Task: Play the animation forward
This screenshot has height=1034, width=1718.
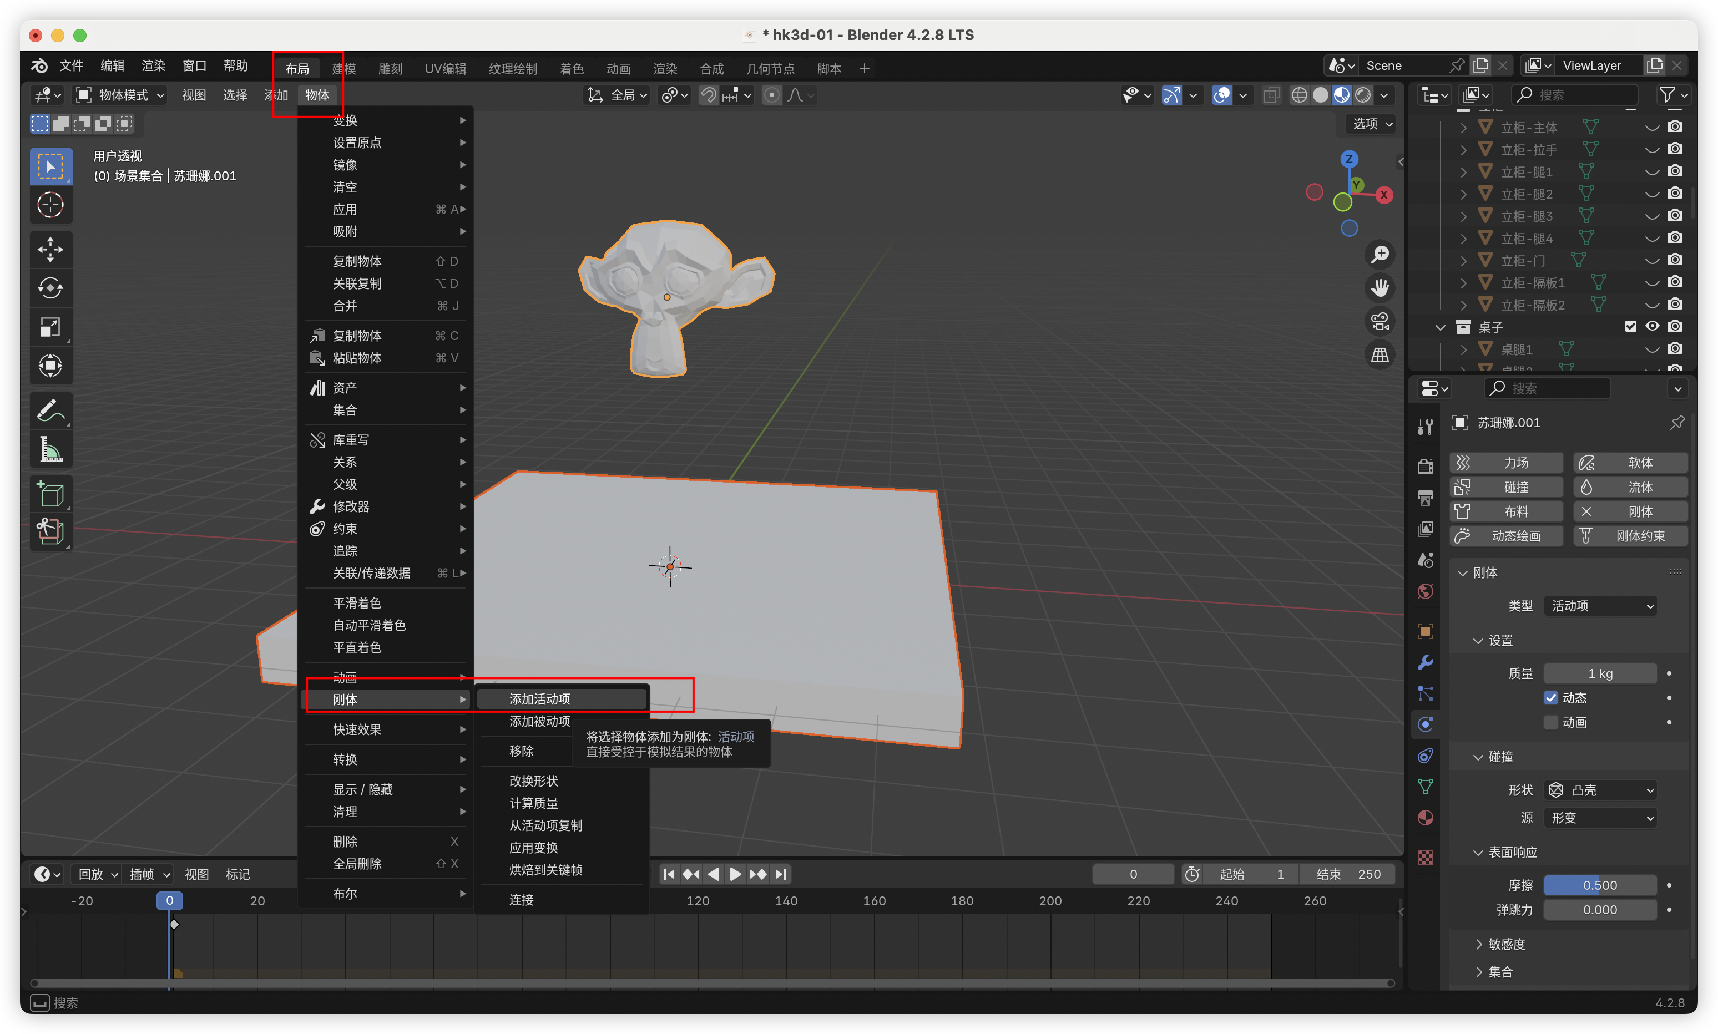Action: (735, 874)
